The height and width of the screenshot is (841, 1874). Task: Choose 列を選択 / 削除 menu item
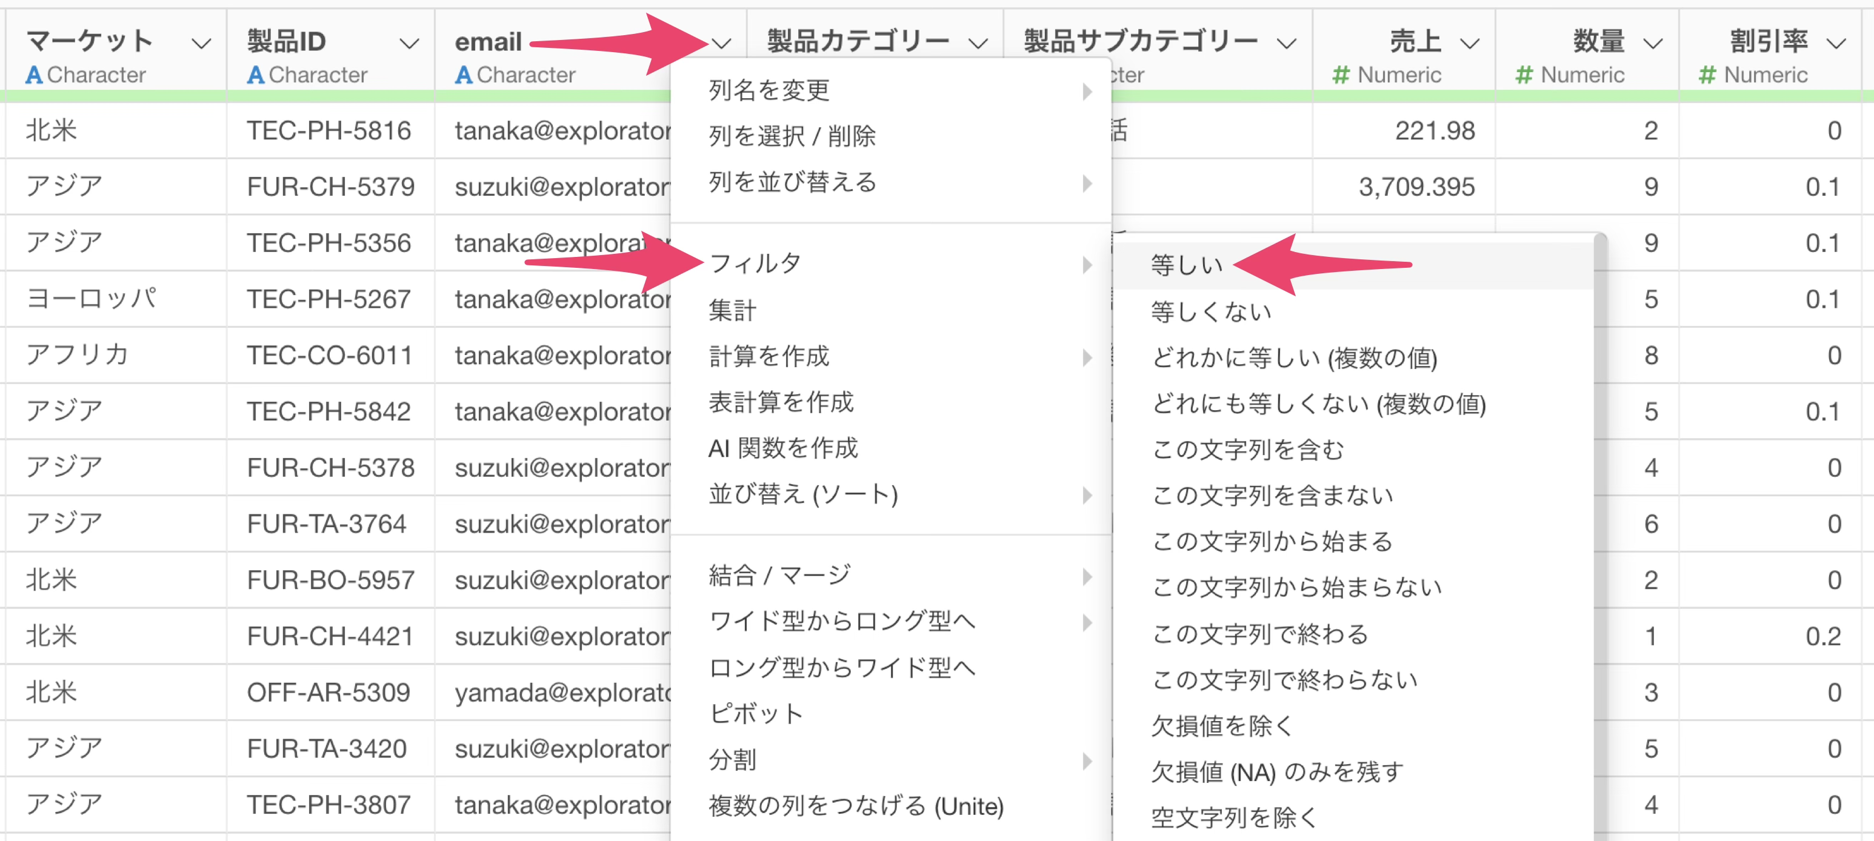pos(792,136)
